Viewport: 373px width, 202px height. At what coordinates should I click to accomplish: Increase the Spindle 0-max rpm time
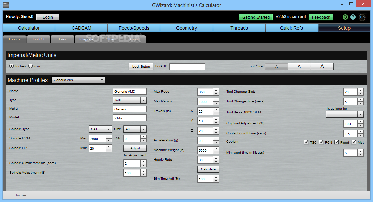(x=143, y=162)
